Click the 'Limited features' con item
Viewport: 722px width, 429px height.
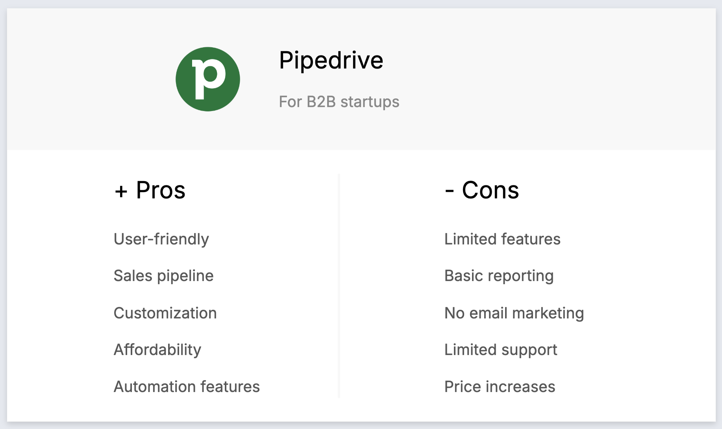point(502,239)
